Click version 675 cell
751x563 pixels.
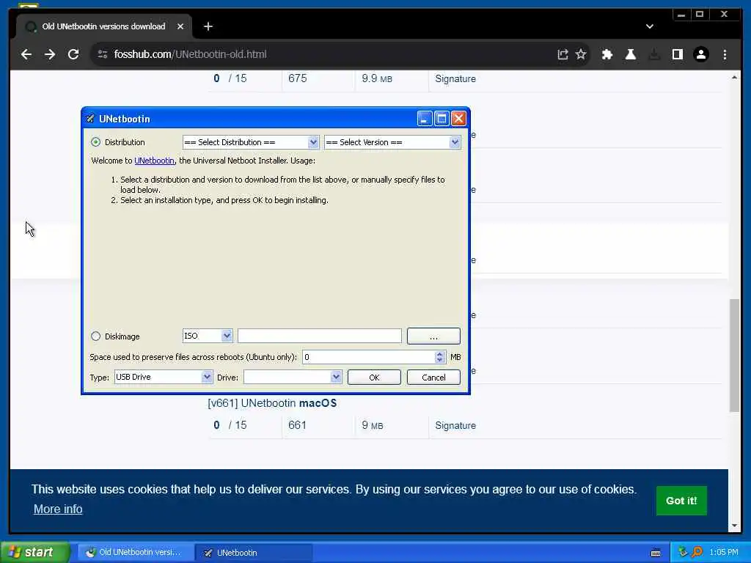click(298, 78)
